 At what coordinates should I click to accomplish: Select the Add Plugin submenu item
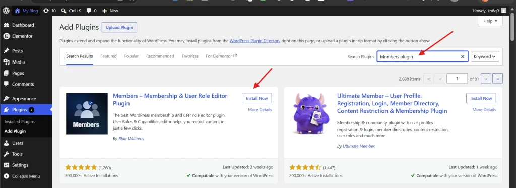point(15,131)
